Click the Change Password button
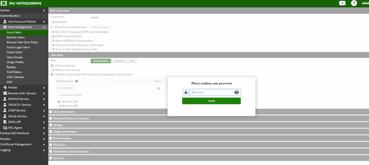The image size is (369, 165). 100,27
